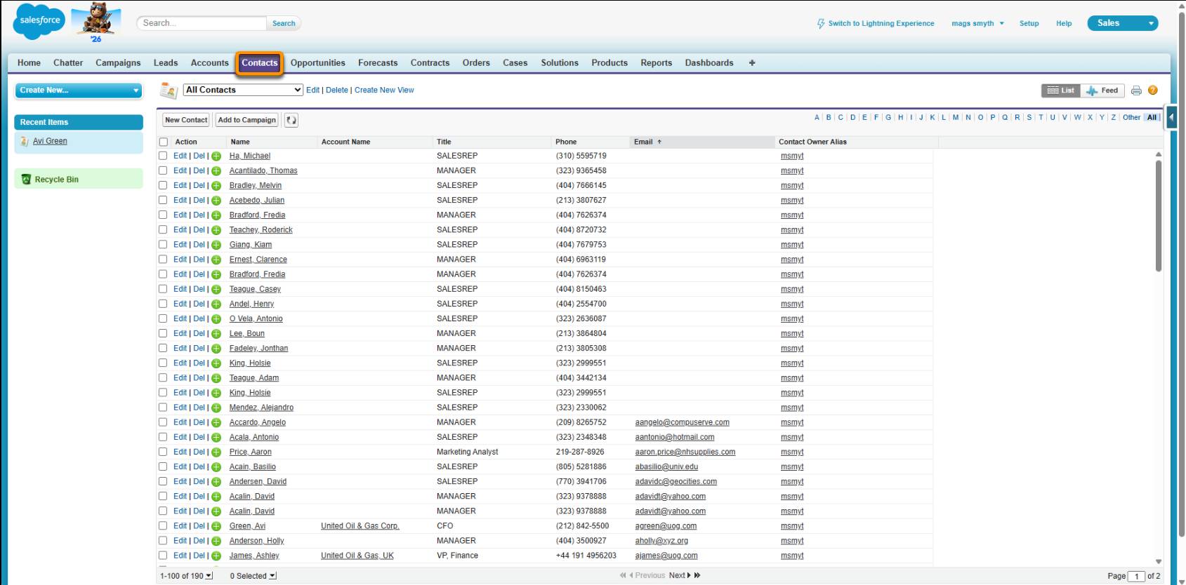Open the All Contacts view dropdown
Image resolution: width=1186 pixels, height=585 pixels.
coord(243,90)
